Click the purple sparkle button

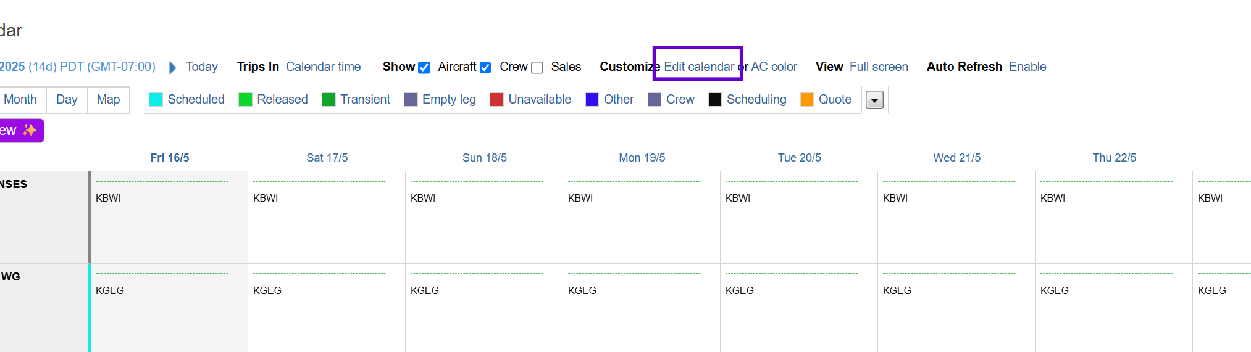(x=21, y=131)
